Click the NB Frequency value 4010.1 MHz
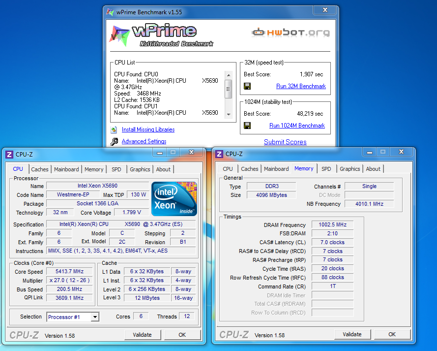 (369, 204)
